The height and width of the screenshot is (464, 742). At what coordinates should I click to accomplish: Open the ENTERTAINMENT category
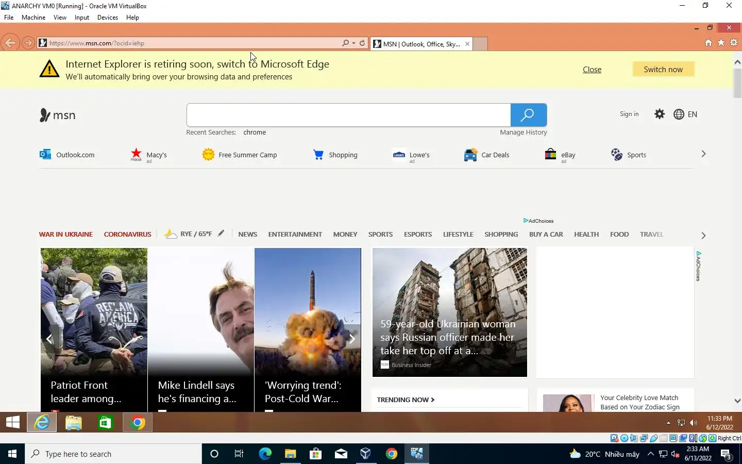tap(295, 234)
